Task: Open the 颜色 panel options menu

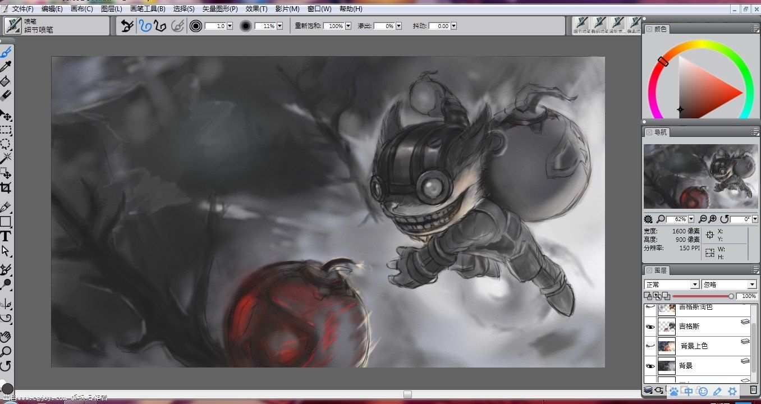Action: tap(755, 29)
